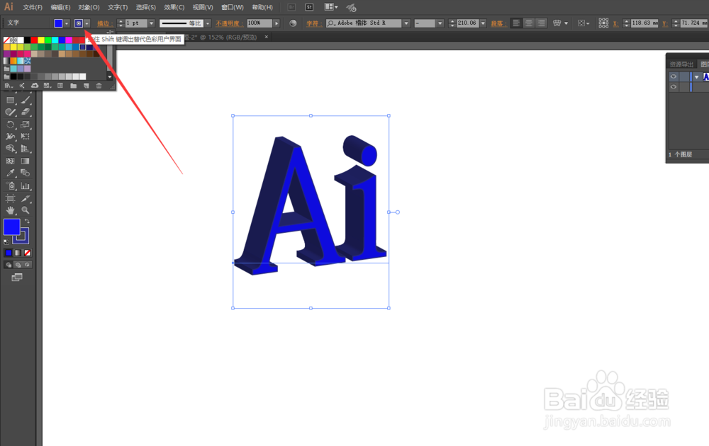
Task: Toggle visibility eye of second layer row
Action: (674, 86)
